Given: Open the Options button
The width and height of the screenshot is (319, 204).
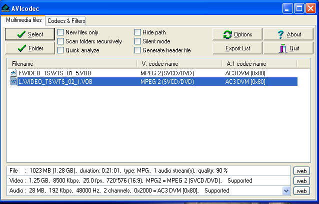Looking at the screenshot, I should pos(237,34).
